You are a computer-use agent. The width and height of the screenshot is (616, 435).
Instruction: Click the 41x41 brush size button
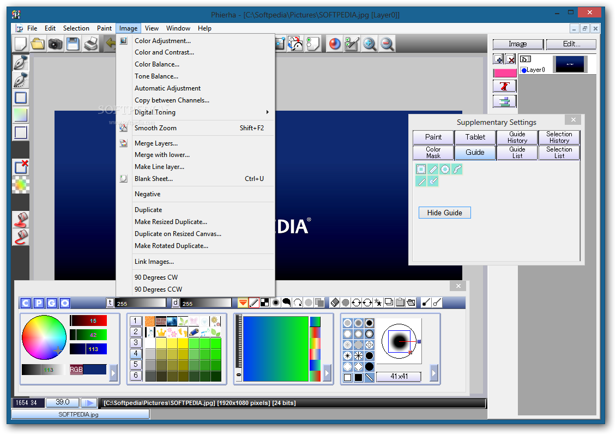point(398,377)
